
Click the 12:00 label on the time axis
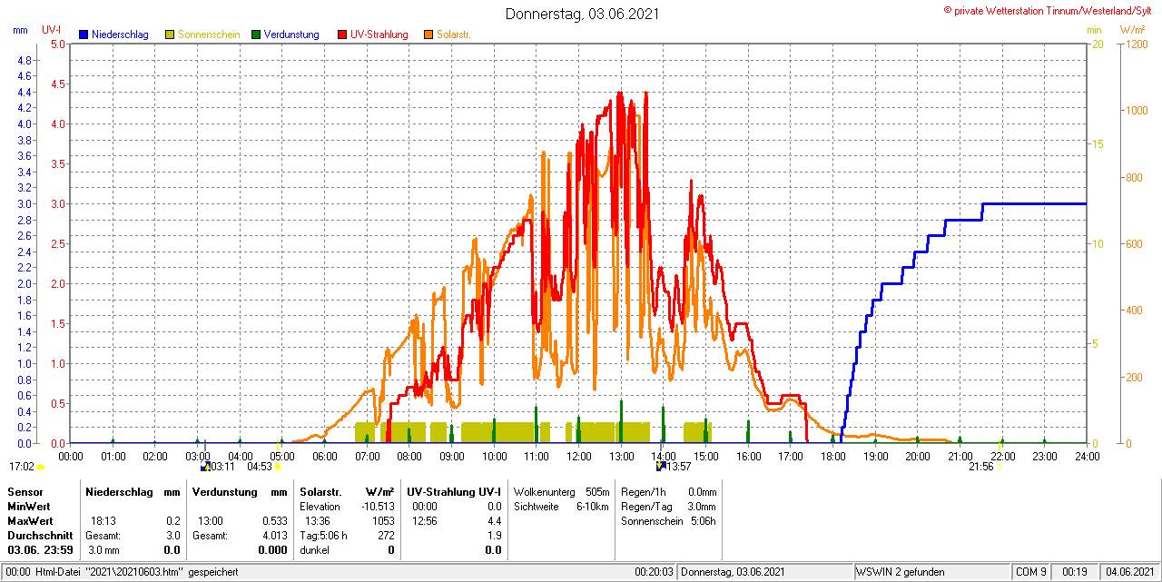coord(579,456)
